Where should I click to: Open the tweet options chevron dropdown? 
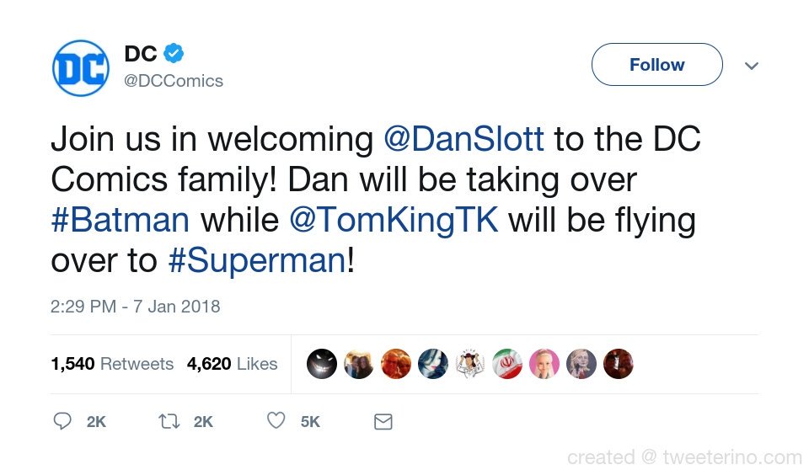[x=752, y=66]
